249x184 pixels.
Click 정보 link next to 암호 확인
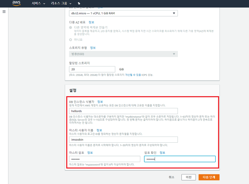(162, 153)
